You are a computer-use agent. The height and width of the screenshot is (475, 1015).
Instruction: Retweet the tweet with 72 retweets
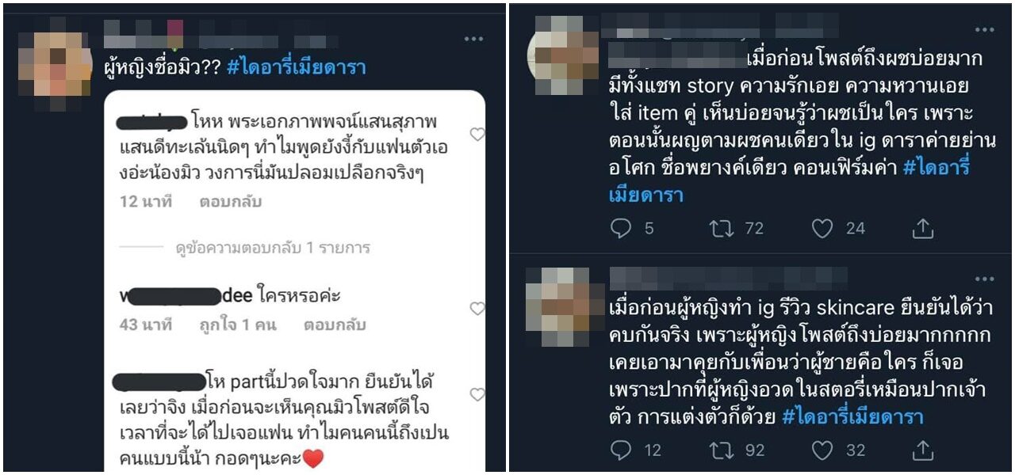(720, 229)
